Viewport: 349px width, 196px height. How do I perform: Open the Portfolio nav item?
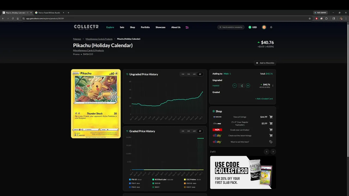pyautogui.click(x=145, y=27)
